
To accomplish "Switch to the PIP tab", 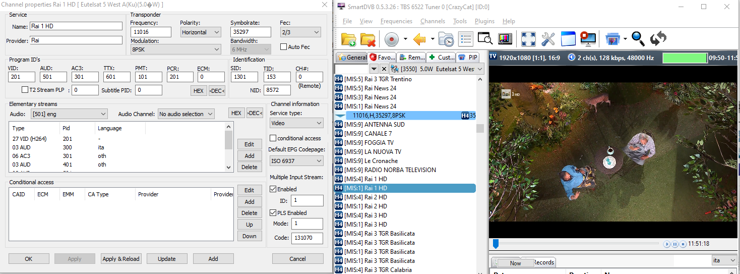I will point(468,57).
